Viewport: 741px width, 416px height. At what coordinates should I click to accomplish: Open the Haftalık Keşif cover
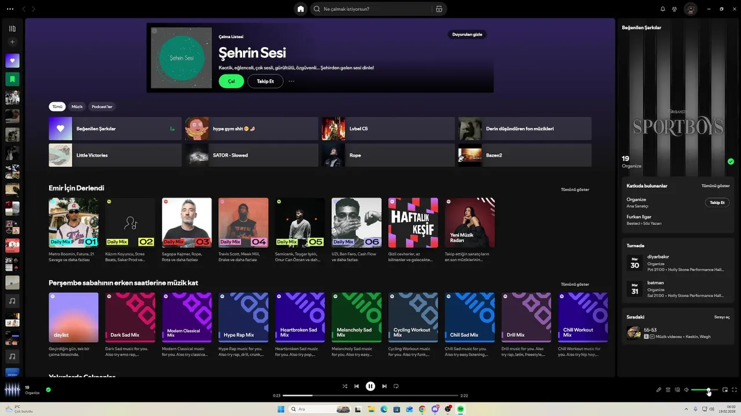pyautogui.click(x=413, y=222)
